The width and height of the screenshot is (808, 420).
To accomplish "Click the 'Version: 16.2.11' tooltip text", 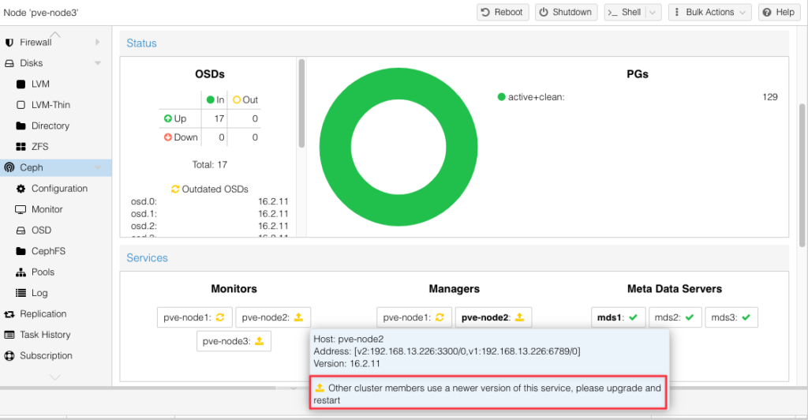I will click(347, 364).
